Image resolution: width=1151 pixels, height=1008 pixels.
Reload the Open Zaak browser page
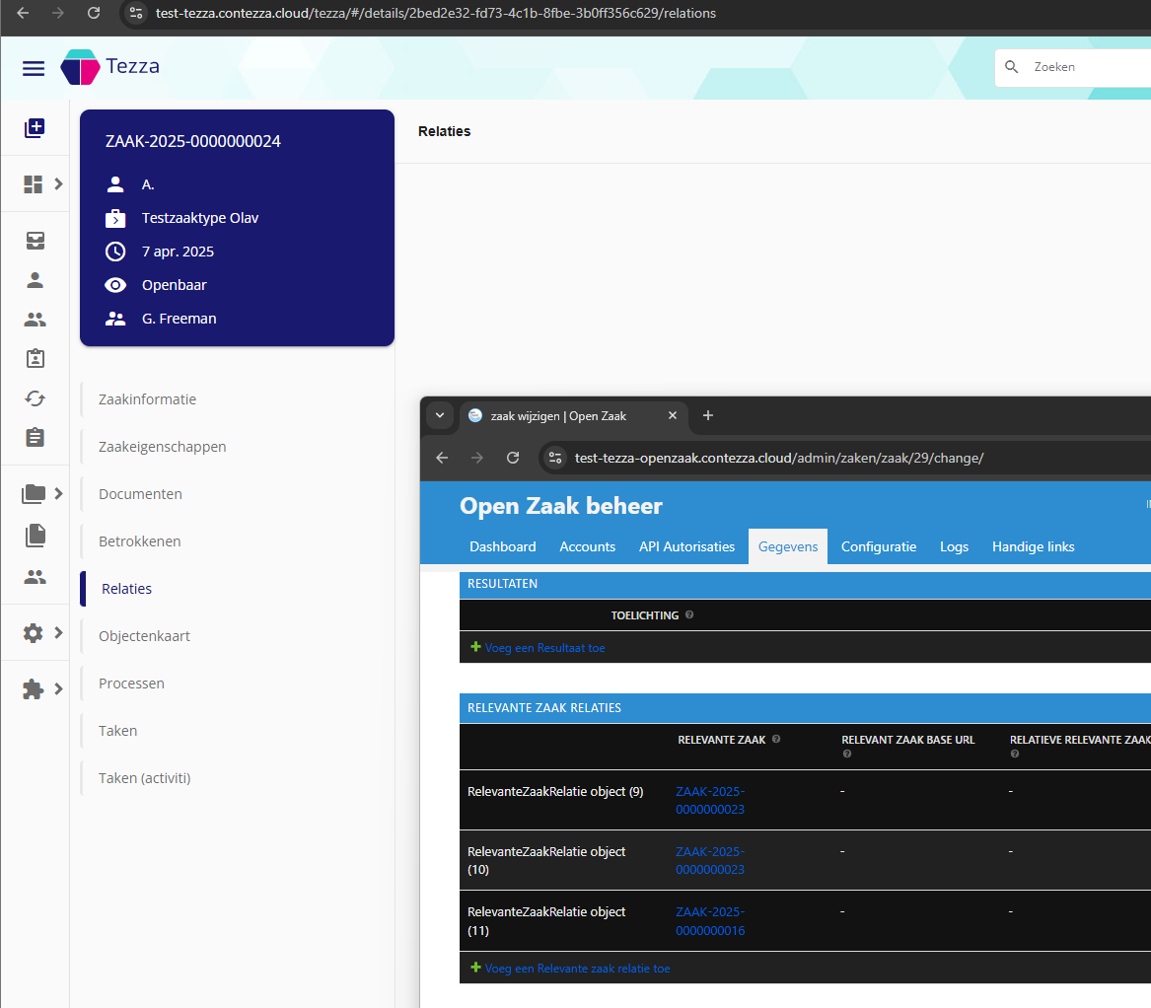pyautogui.click(x=513, y=458)
